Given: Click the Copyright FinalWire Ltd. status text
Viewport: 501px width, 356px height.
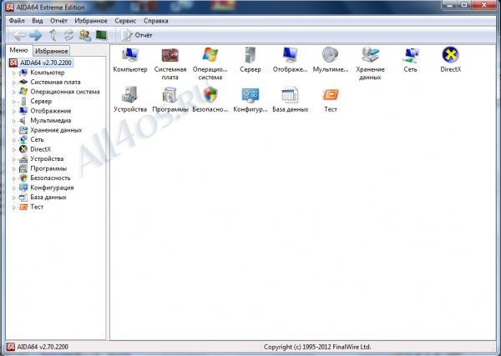Looking at the screenshot, I should 317,347.
